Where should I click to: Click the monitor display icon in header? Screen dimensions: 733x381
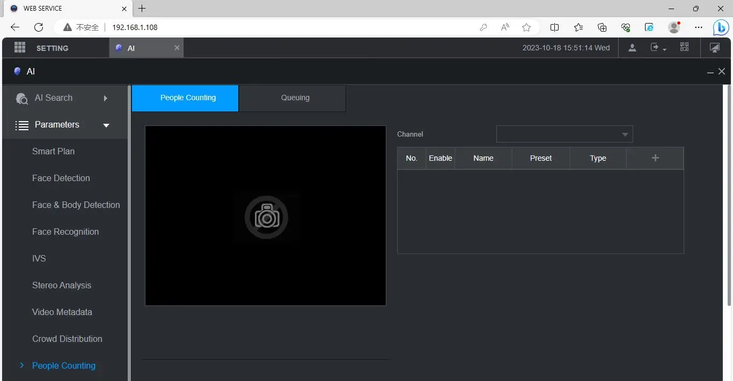pyautogui.click(x=715, y=48)
